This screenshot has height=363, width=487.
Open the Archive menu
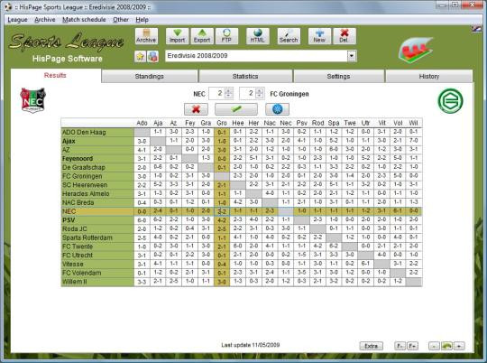point(45,20)
